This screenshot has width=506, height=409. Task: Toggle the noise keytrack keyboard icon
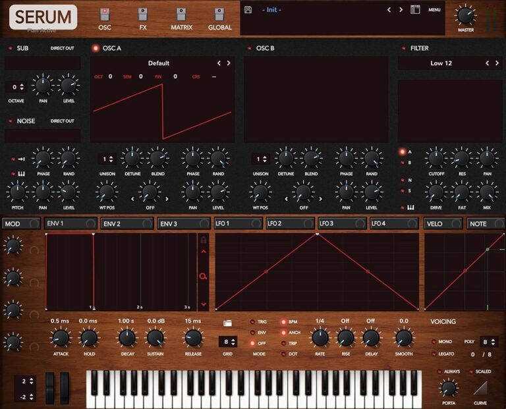coord(21,174)
